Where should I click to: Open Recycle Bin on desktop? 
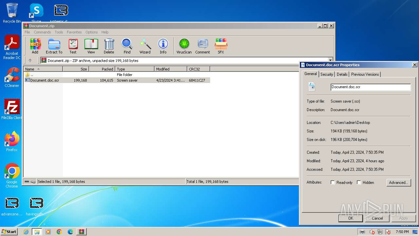pos(12,13)
